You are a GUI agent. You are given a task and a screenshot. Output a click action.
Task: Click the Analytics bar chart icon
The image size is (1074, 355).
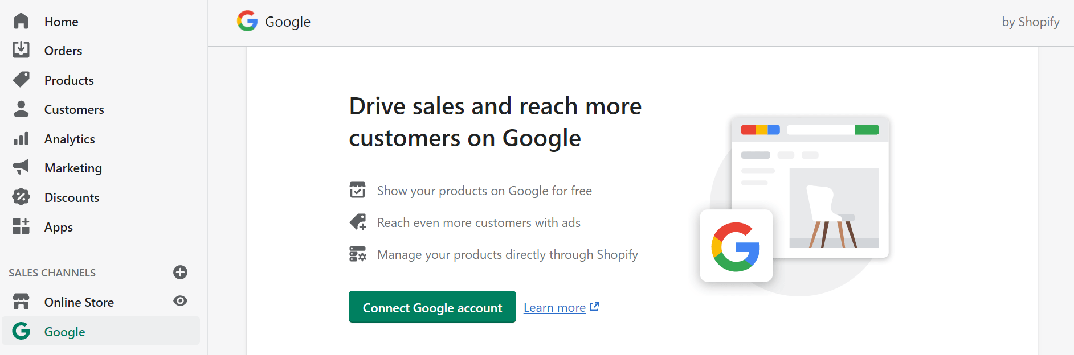pyautogui.click(x=21, y=138)
